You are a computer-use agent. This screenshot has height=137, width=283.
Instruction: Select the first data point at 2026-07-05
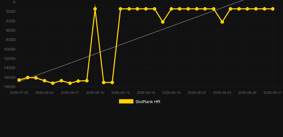click(19, 80)
